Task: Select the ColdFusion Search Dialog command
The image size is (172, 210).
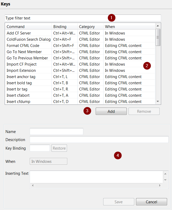Action: [x=29, y=39]
